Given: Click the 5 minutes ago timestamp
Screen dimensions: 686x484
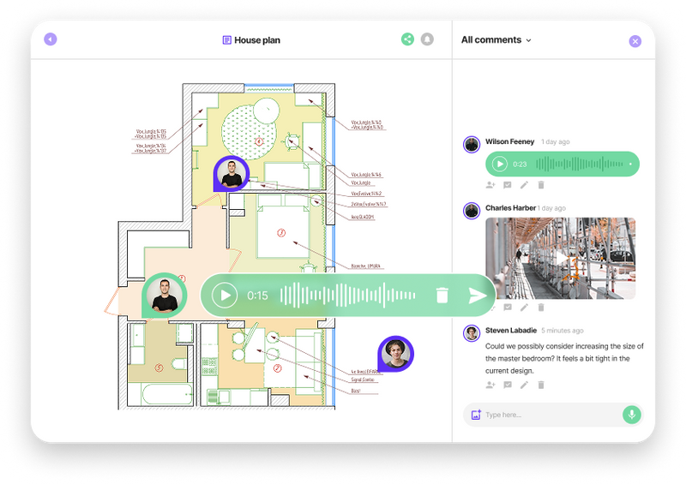Looking at the screenshot, I should click(563, 331).
